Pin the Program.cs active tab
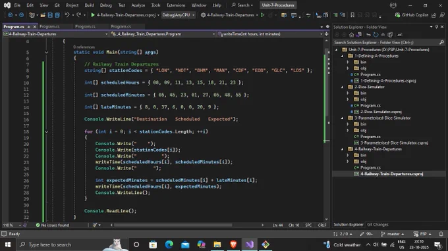 29,26
